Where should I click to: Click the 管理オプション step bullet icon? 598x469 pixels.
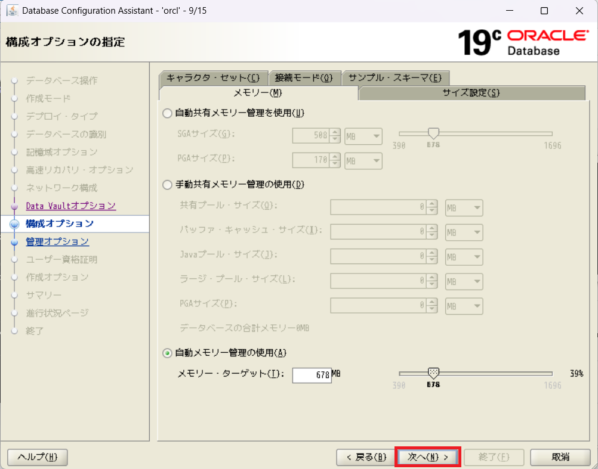15,242
